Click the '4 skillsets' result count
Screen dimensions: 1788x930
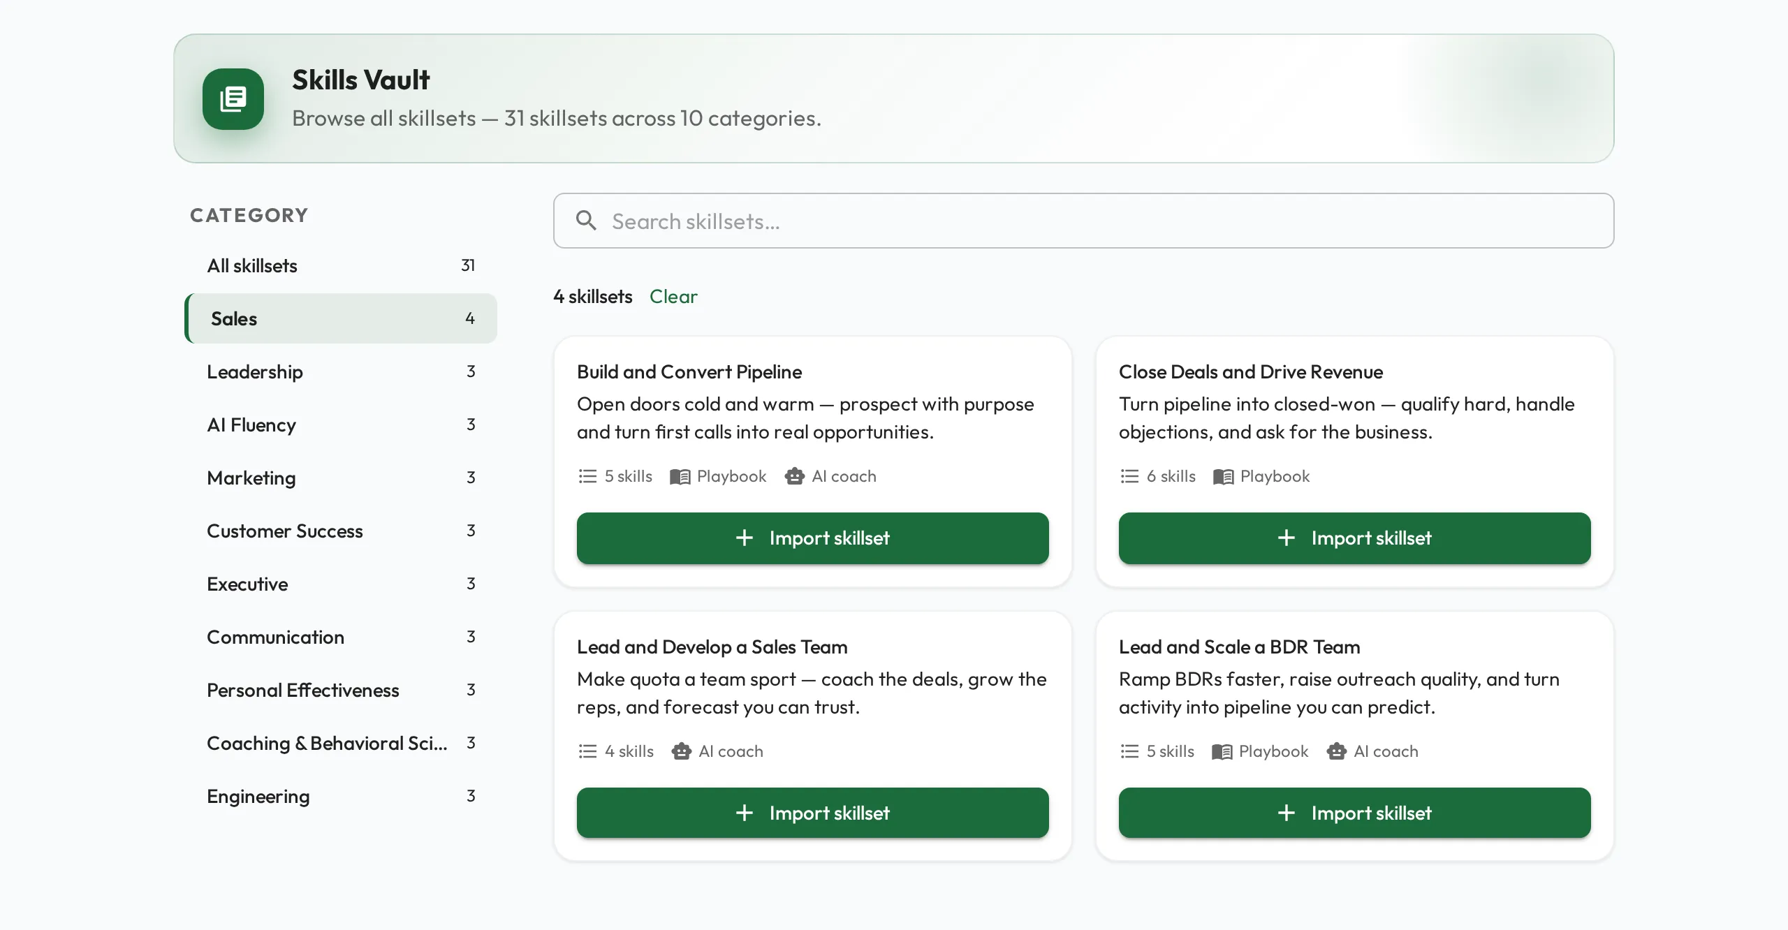pos(593,297)
